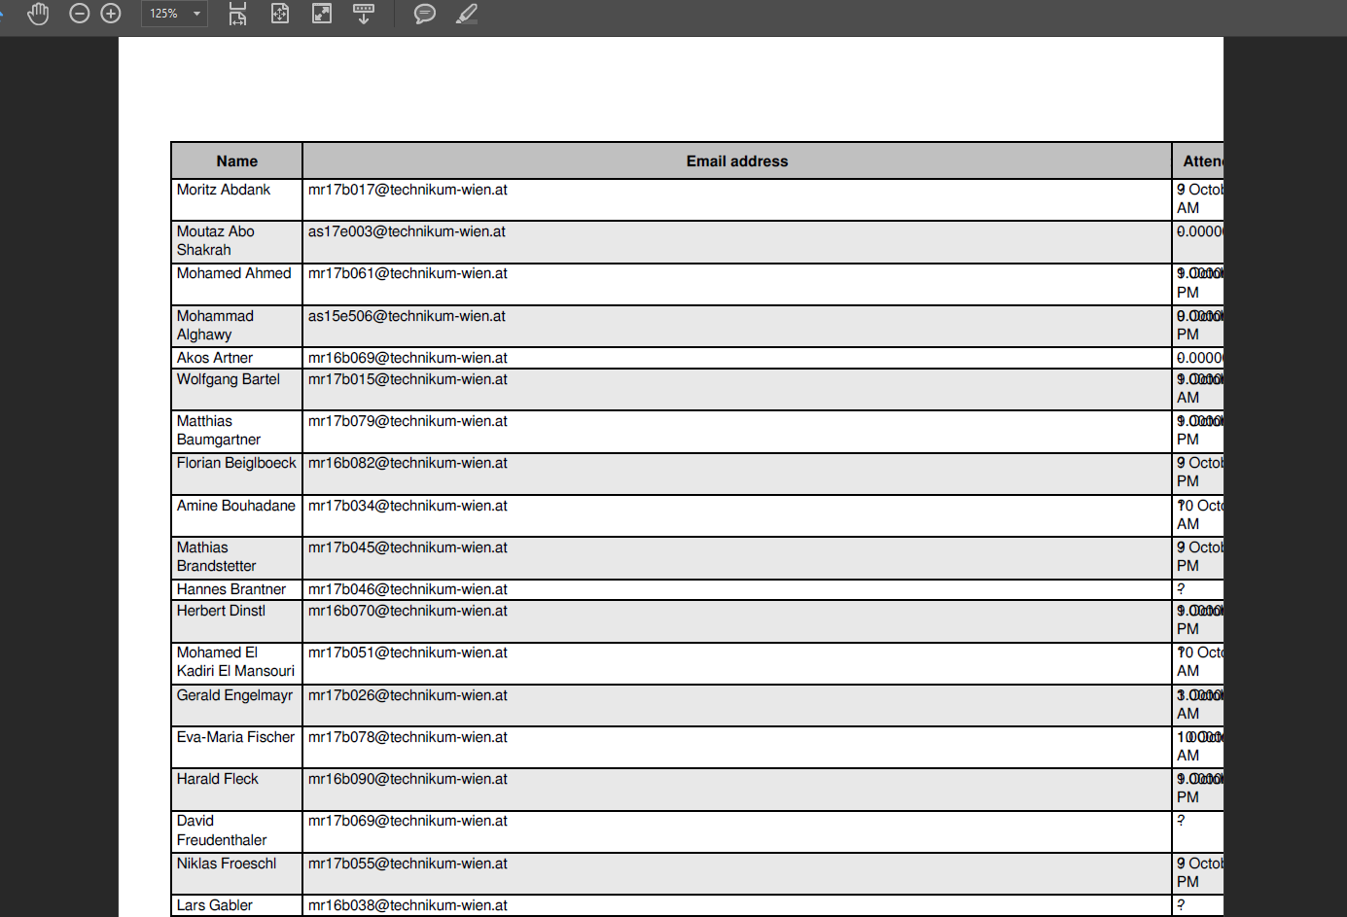
Task: Select the name Wolfgang Bartel
Action: point(229,379)
